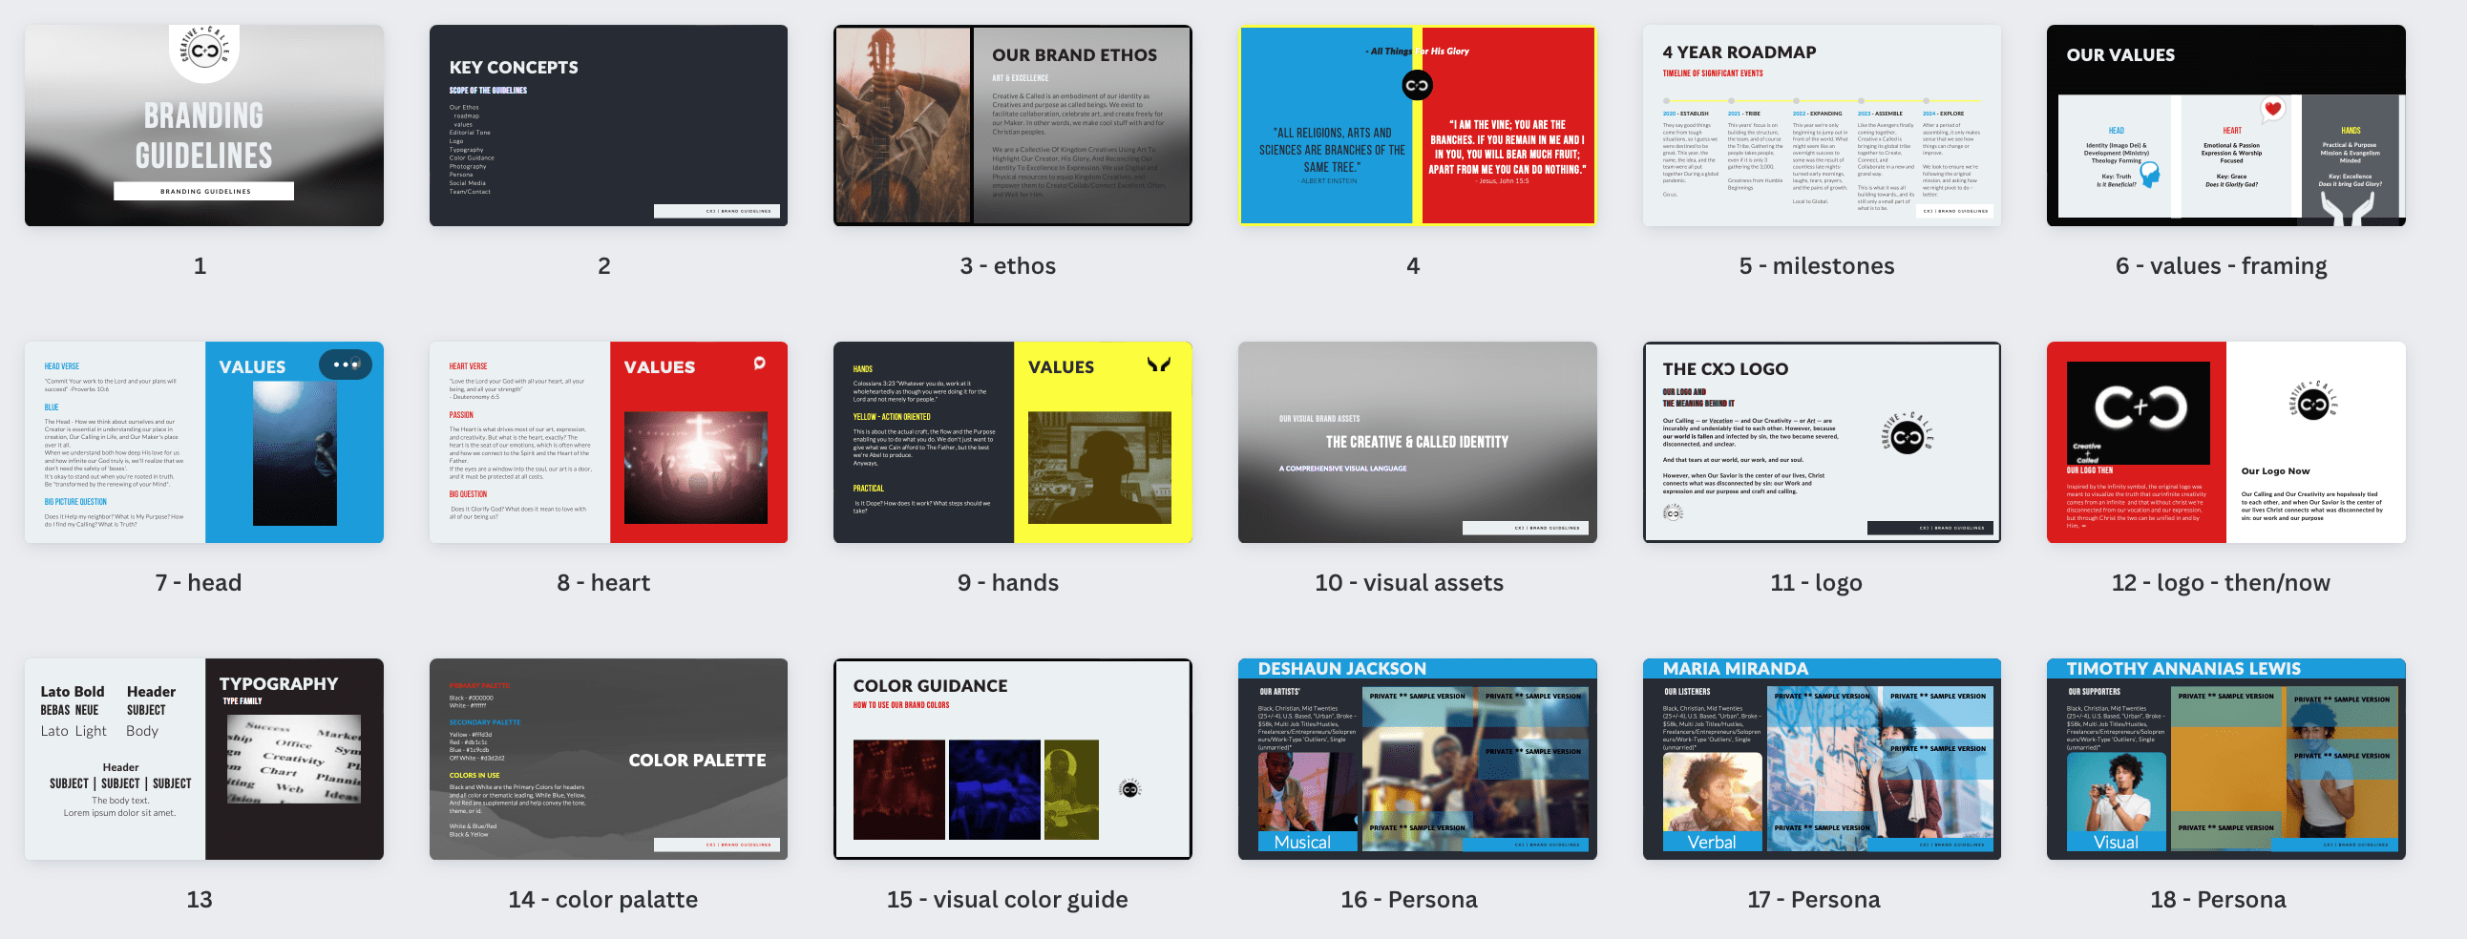Screen dimensions: 2467x939
Task: Open the Color Palette slide
Action: click(608, 759)
